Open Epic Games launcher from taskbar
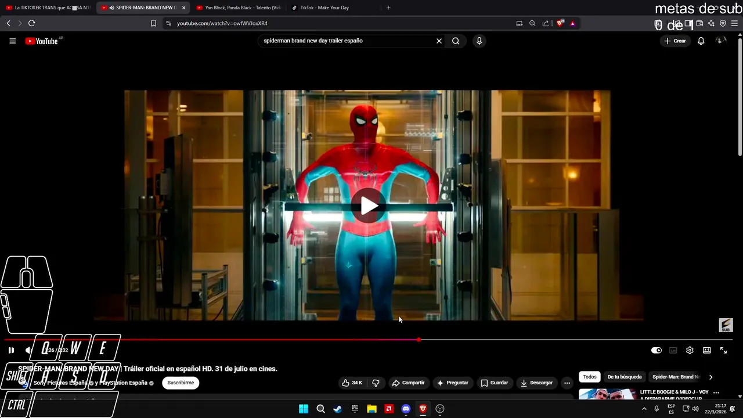Image resolution: width=743 pixels, height=418 pixels. point(355,409)
